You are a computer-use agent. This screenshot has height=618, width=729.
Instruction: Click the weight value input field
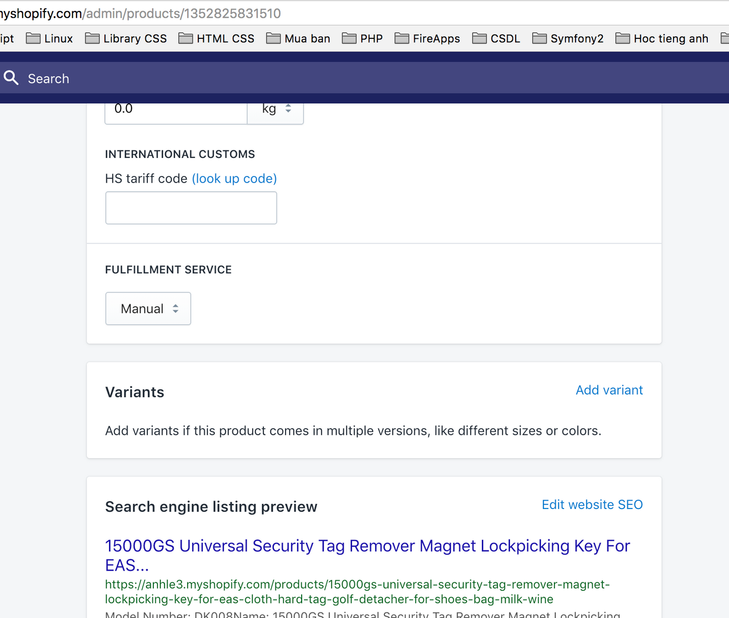tap(176, 110)
